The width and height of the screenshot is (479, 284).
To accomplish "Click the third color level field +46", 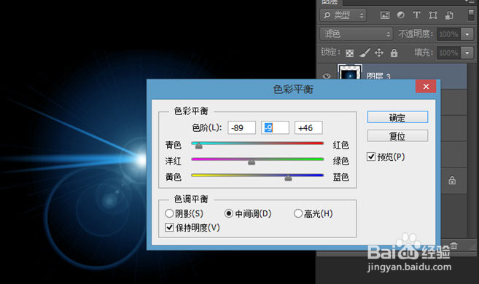I will click(x=308, y=127).
